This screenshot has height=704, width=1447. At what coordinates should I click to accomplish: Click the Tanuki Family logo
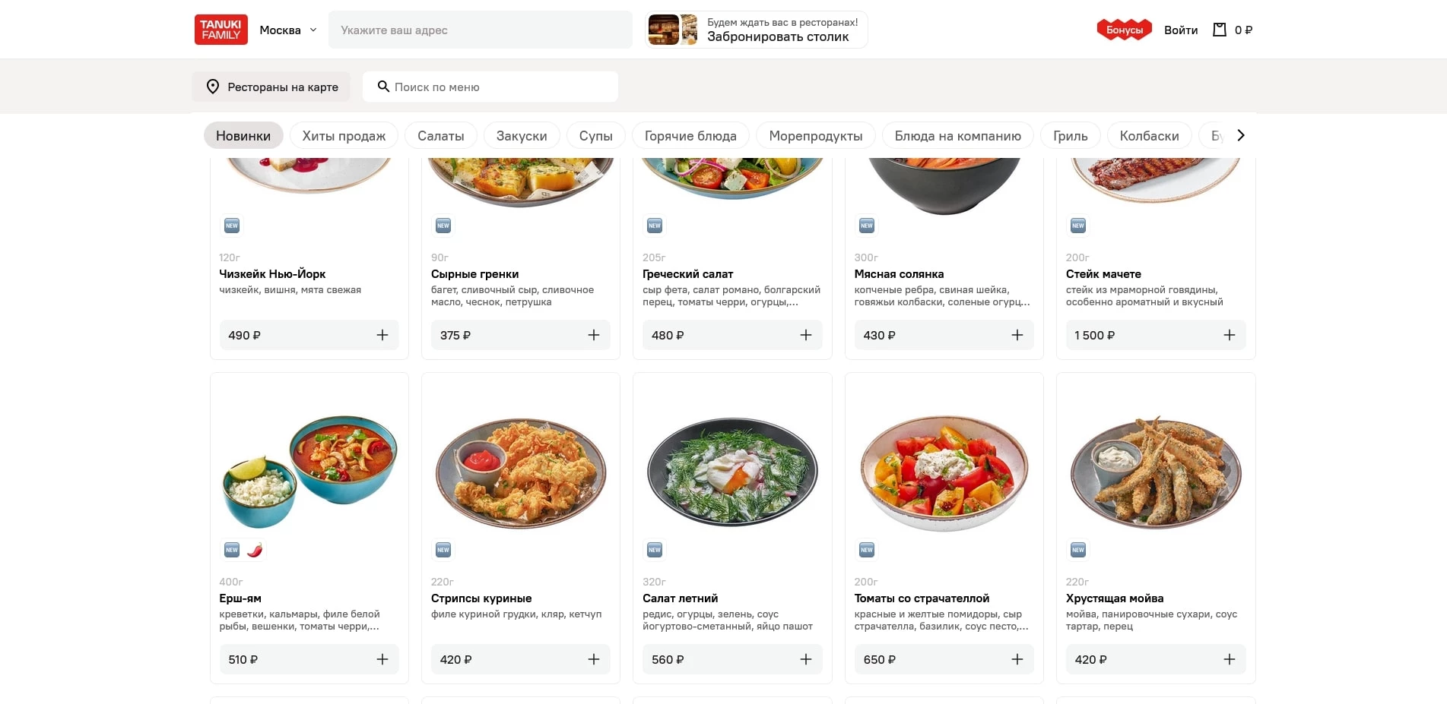pyautogui.click(x=221, y=30)
